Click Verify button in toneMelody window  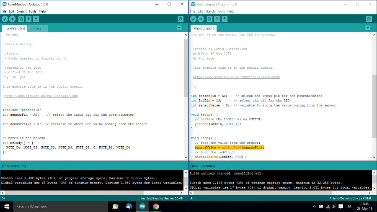click(x=5, y=19)
